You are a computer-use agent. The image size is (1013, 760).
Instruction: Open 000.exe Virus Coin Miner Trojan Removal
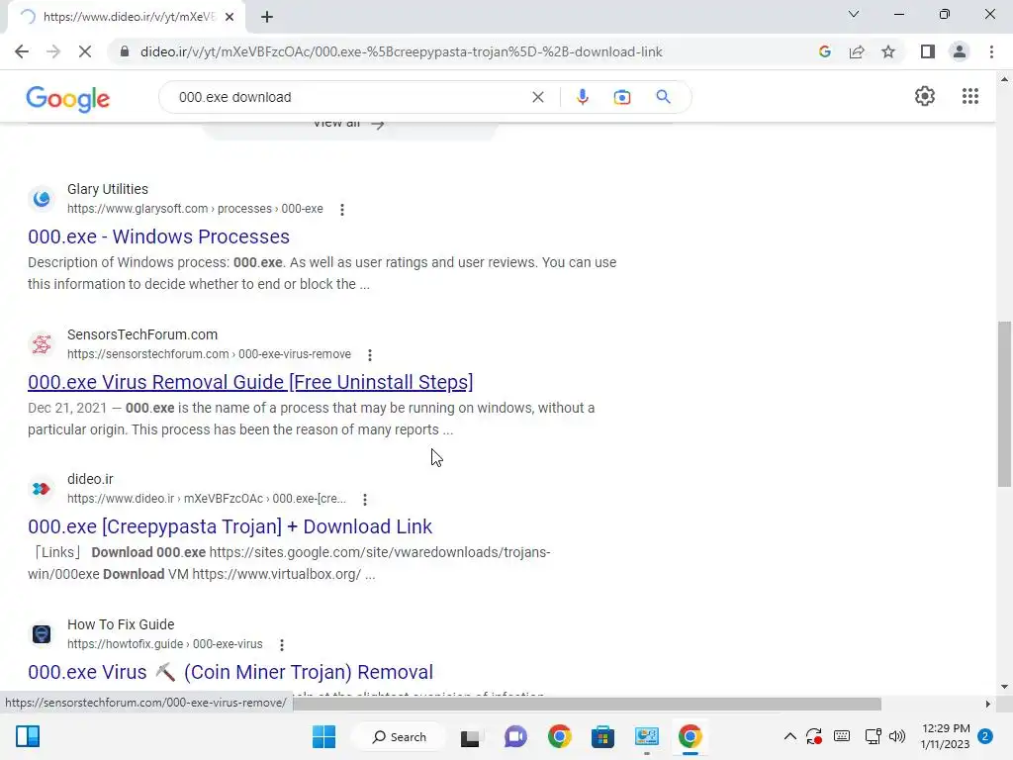tap(230, 672)
